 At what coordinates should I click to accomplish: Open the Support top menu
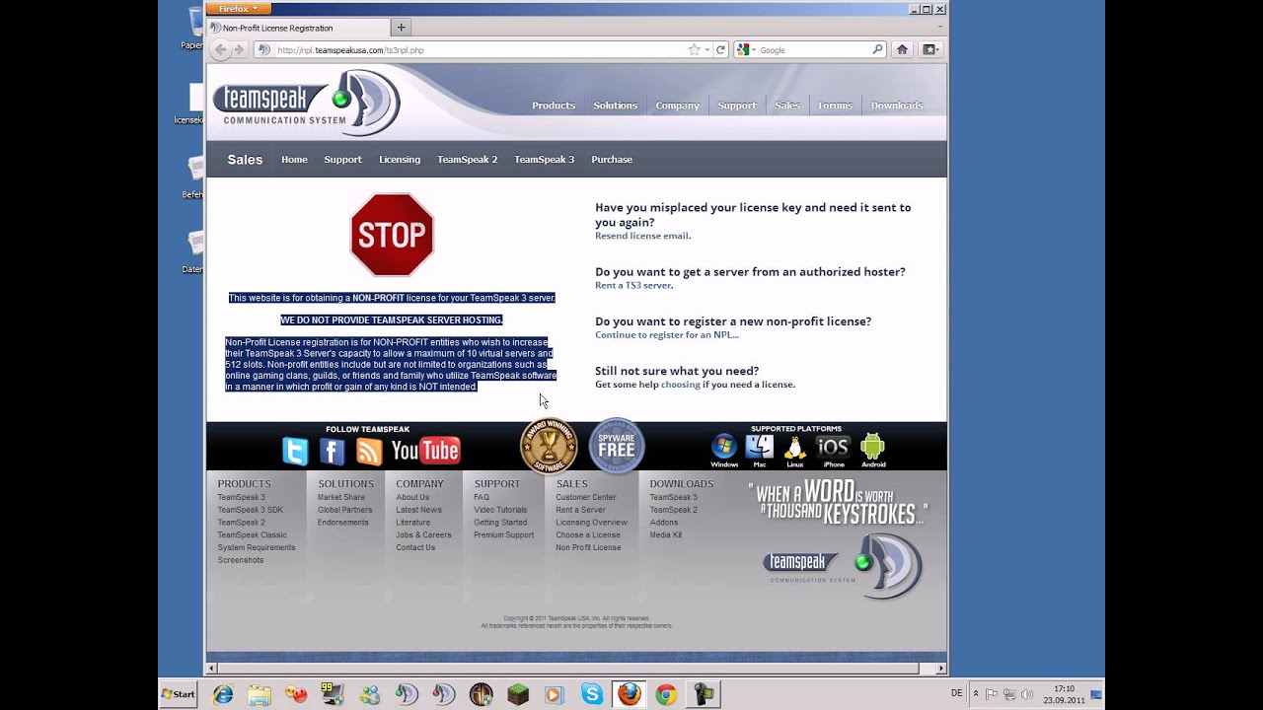737,106
